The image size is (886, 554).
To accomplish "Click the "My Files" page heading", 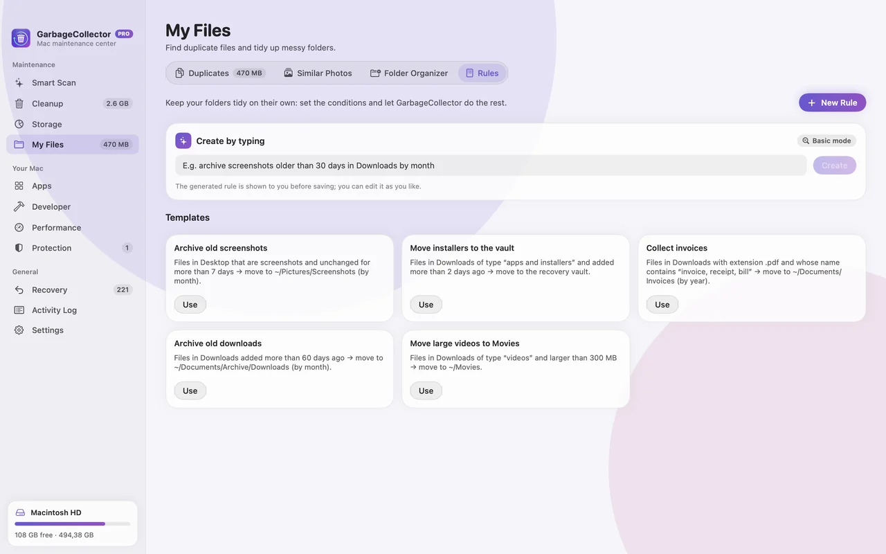I will click(198, 30).
